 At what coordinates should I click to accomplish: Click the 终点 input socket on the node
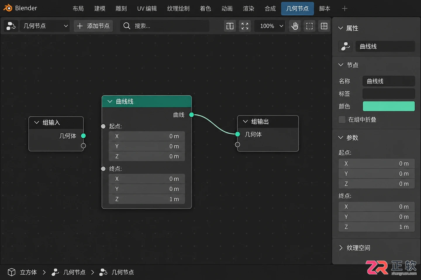click(x=103, y=169)
